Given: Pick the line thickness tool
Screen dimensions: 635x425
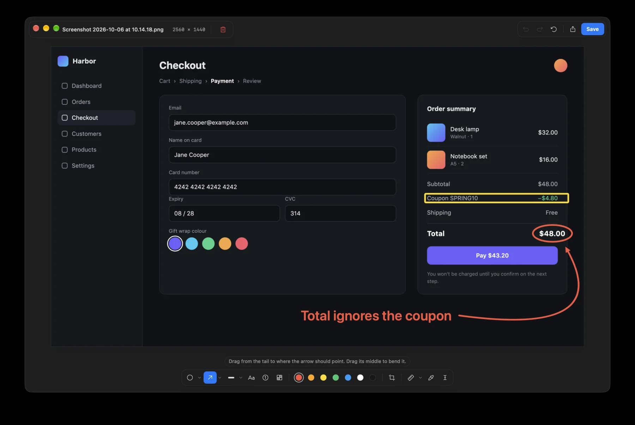Looking at the screenshot, I should [231, 378].
